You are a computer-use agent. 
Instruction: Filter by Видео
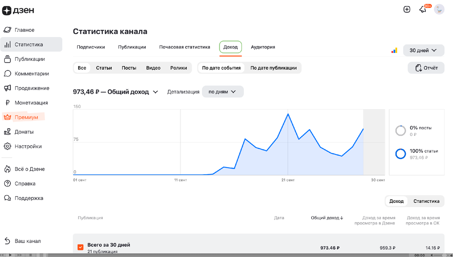click(x=153, y=68)
